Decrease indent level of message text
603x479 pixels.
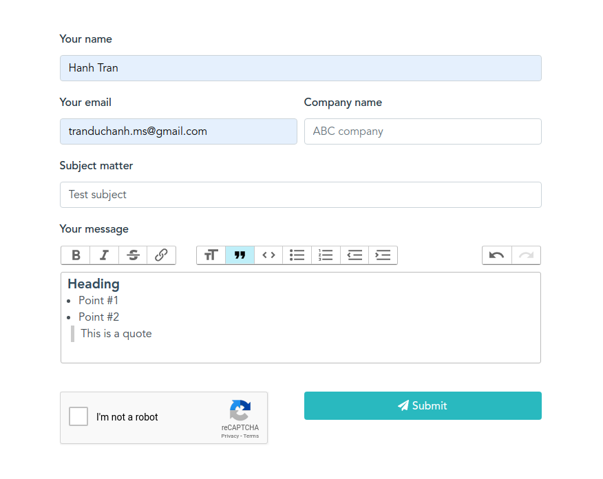[355, 255]
